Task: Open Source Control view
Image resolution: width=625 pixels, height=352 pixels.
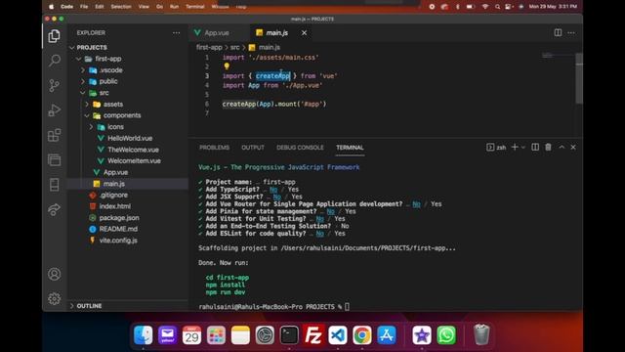Action: (55, 85)
